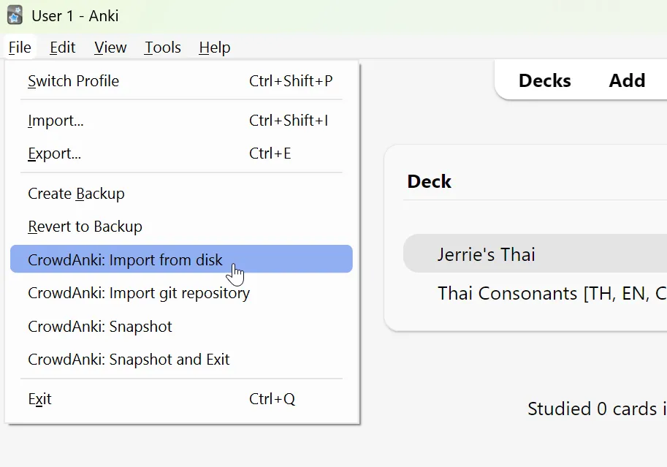Select CrowdAnki: Snapshot
The width and height of the screenshot is (667, 467).
pos(99,327)
